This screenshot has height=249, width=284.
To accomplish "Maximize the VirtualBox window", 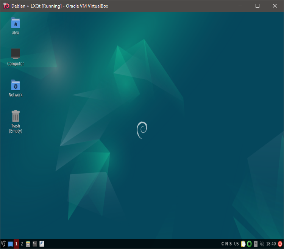I will click(x=257, y=6).
